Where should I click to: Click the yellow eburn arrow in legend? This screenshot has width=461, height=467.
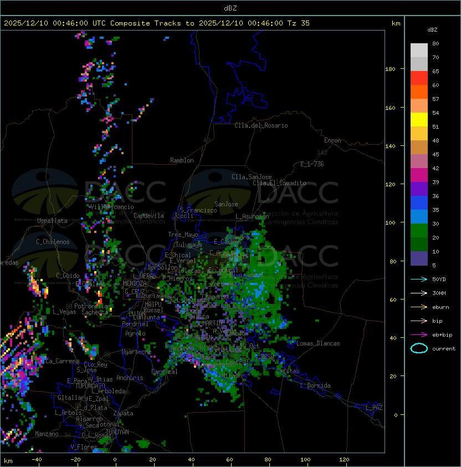tap(419, 307)
